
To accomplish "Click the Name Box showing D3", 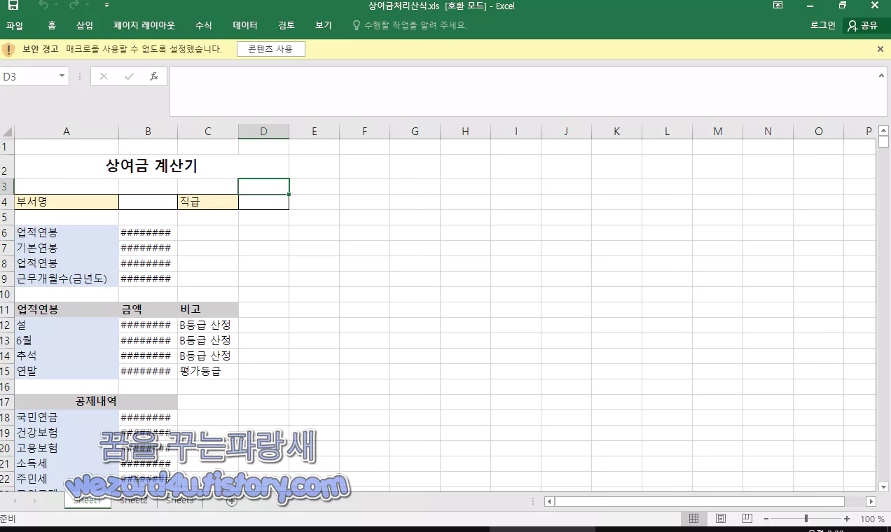I will coord(28,77).
